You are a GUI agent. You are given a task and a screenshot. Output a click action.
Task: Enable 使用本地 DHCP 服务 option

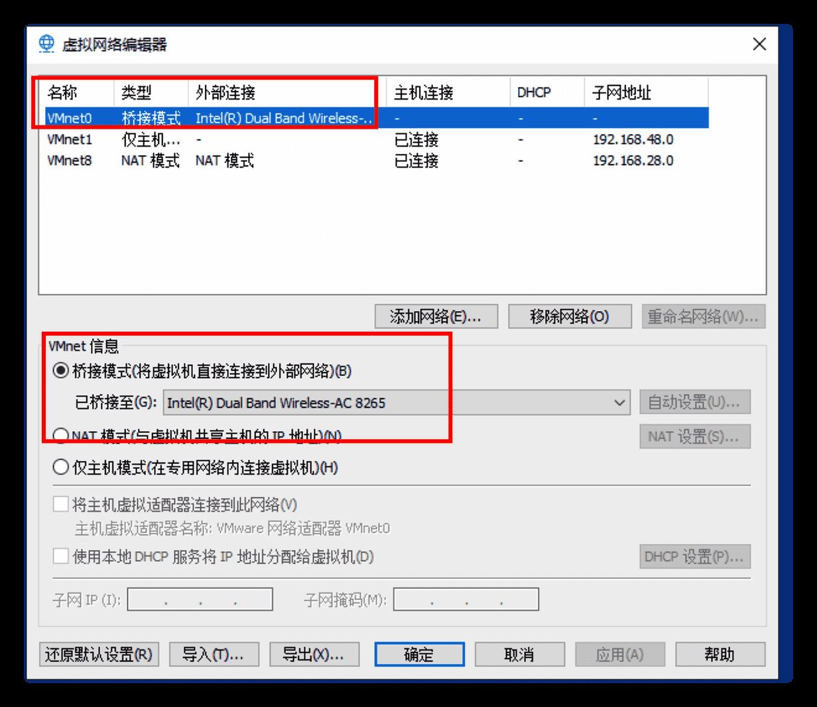click(60, 557)
